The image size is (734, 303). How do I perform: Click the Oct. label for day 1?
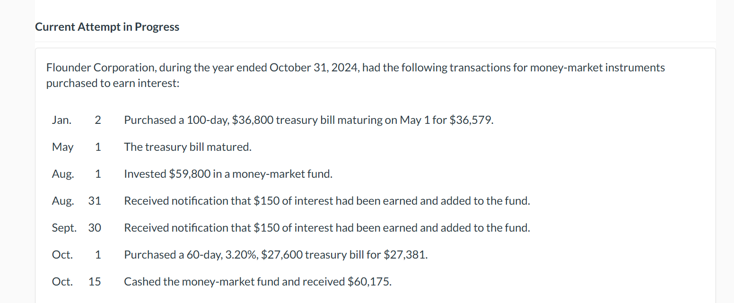click(x=62, y=255)
